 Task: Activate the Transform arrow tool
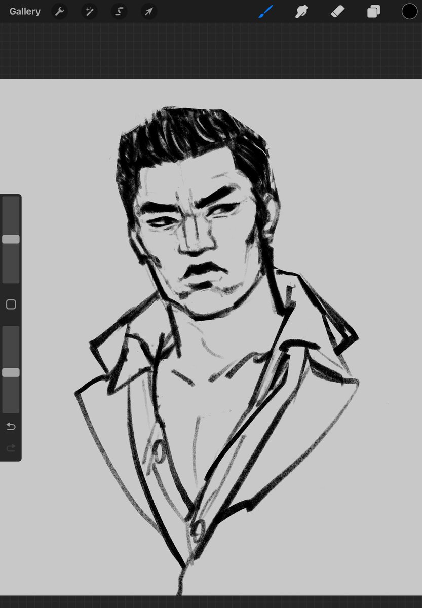click(149, 11)
